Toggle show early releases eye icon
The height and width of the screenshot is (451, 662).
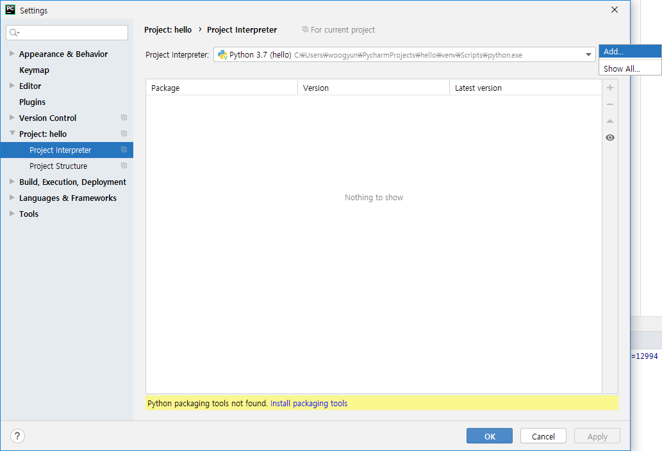(609, 138)
